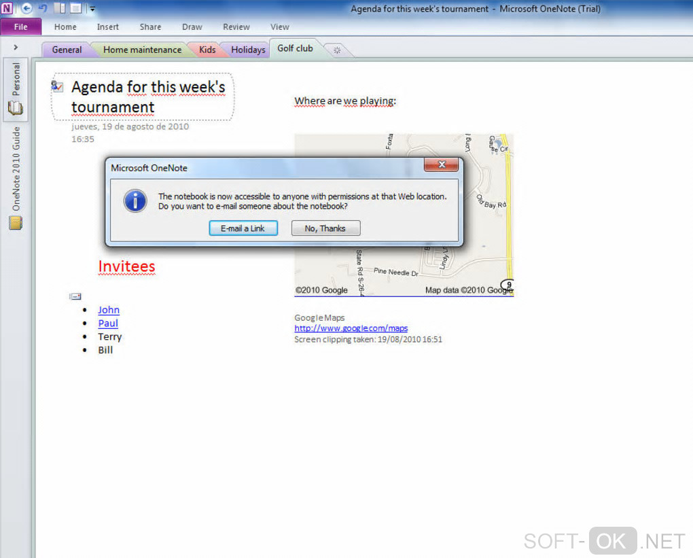Screen dimensions: 693x558
Task: Expand the notebook navigation bar
Action: [16, 48]
